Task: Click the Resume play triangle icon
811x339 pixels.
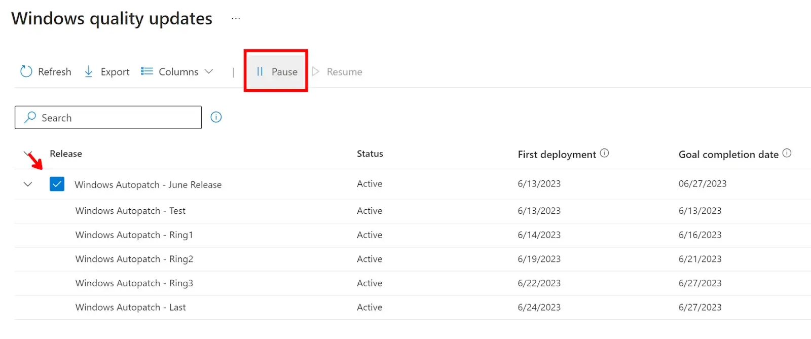Action: (x=316, y=71)
